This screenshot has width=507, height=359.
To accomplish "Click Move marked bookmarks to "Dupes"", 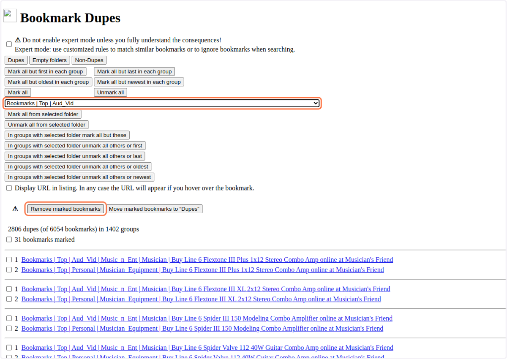I will (154, 209).
